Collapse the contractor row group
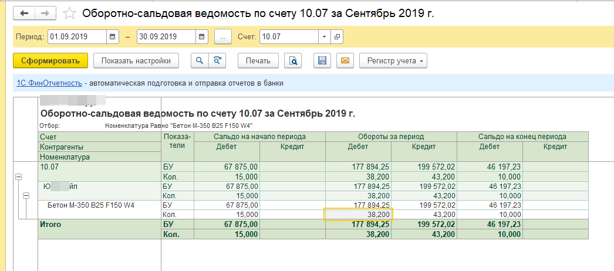The image size is (614, 271). point(25,197)
